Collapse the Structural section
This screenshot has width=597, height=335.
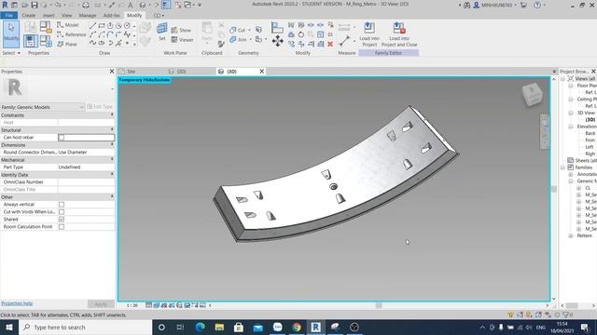(x=112, y=129)
